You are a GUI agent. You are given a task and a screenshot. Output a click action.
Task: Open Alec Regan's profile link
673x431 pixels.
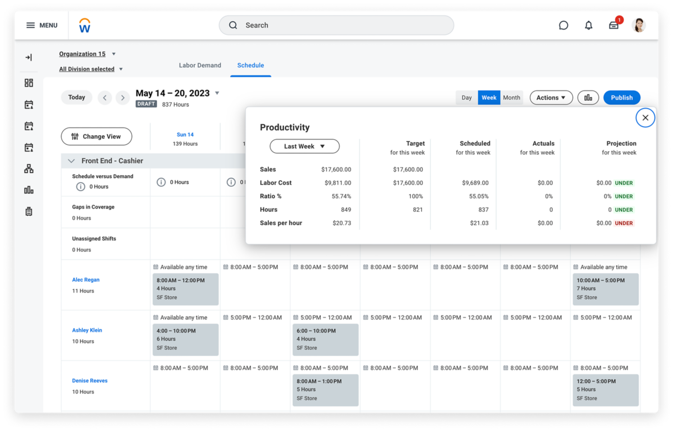[x=86, y=280]
